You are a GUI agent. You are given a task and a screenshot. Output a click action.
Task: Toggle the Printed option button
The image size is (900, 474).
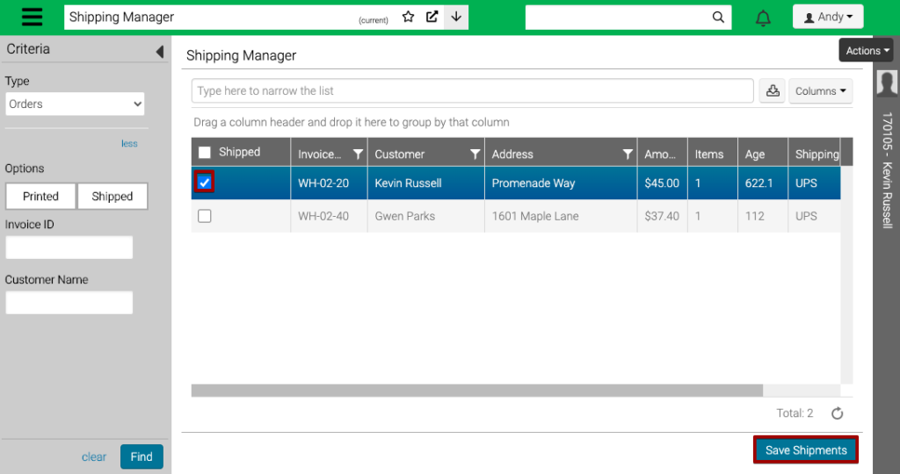[41, 197]
